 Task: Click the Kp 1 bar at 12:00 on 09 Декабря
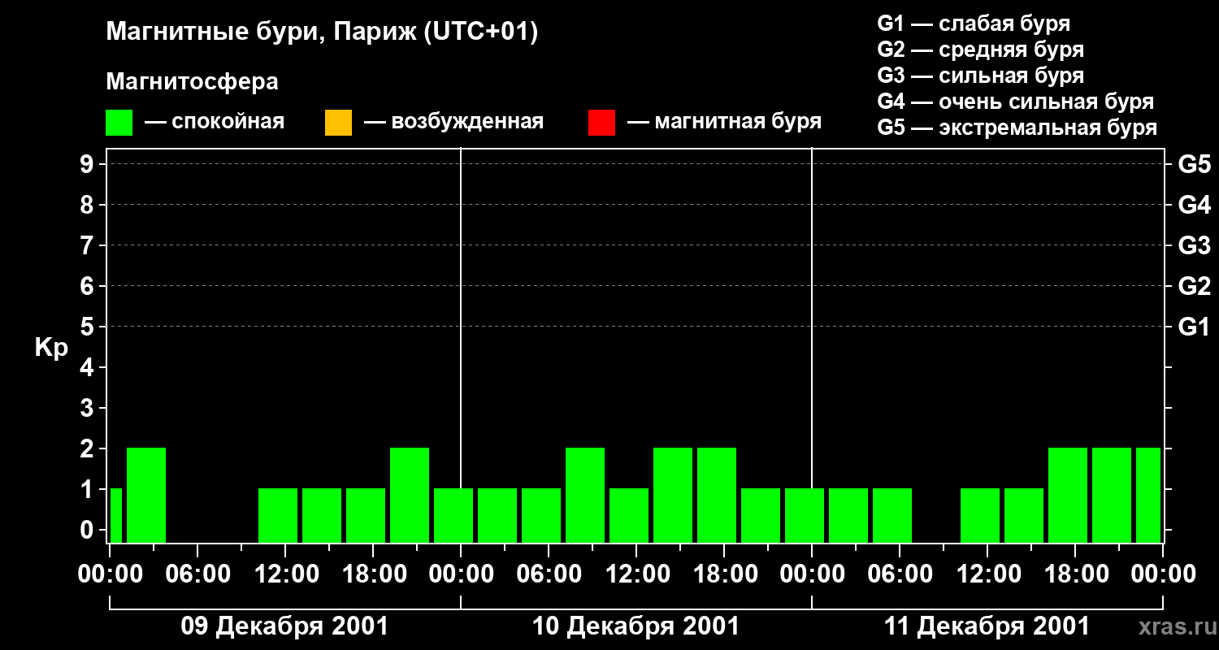[278, 516]
